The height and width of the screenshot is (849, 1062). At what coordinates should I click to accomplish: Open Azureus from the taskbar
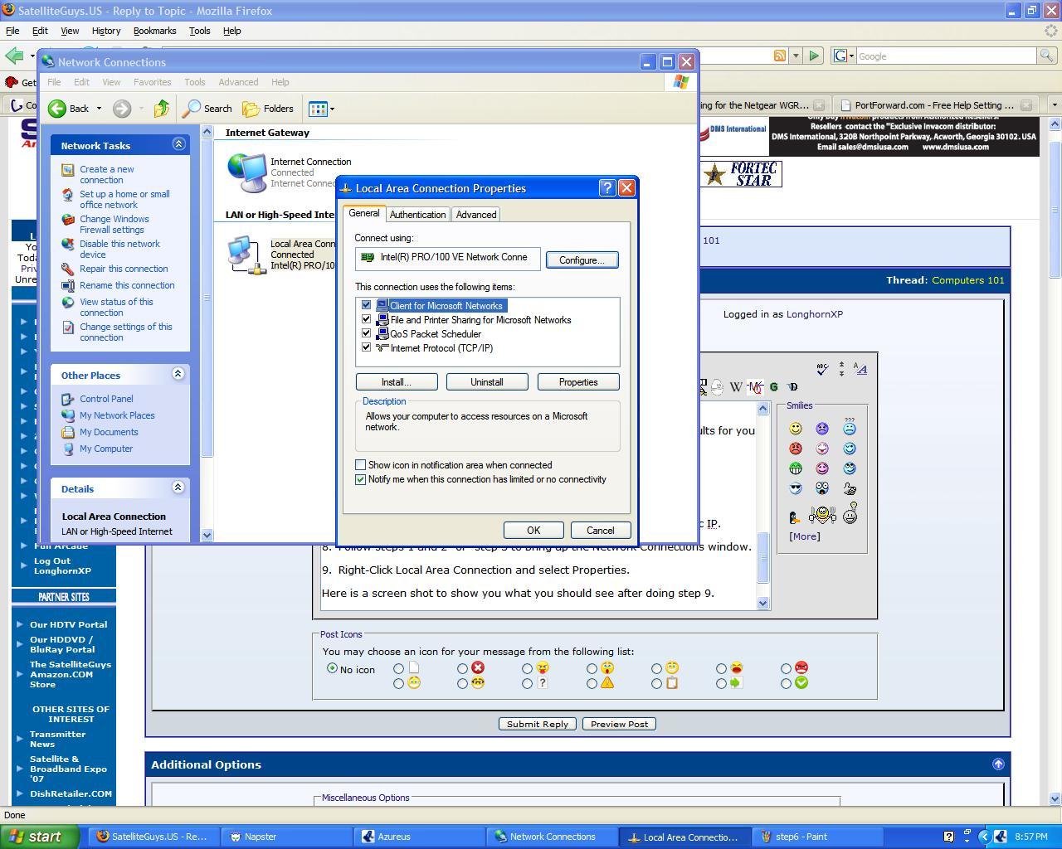click(418, 837)
